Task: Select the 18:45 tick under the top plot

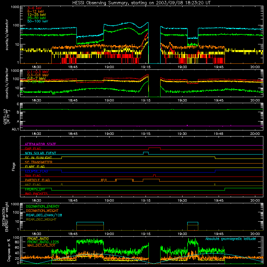Action: coord(73,67)
